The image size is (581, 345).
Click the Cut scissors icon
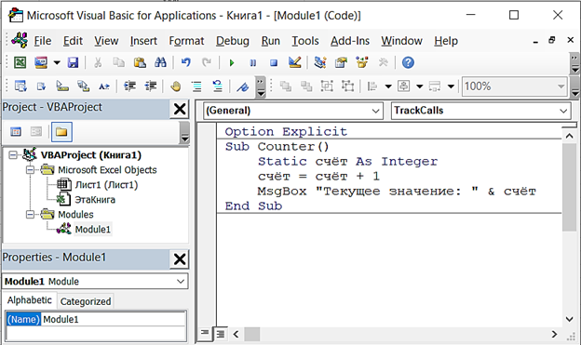[x=98, y=62]
